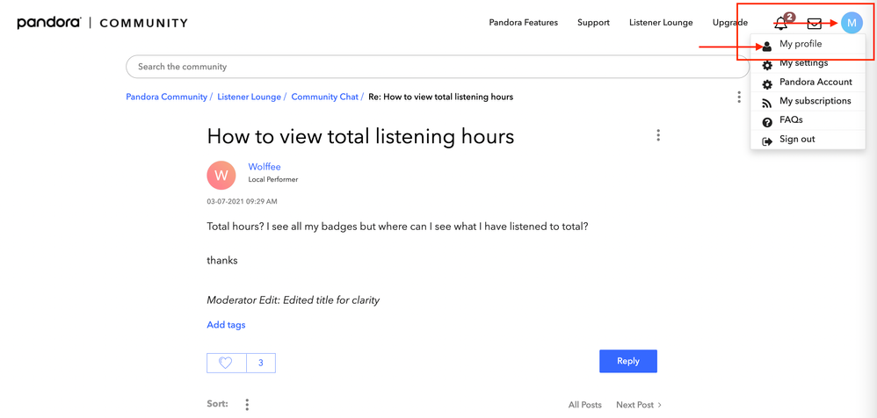This screenshot has height=418, width=877.
Task: Click the Pandora Community logo
Action: coord(102,23)
